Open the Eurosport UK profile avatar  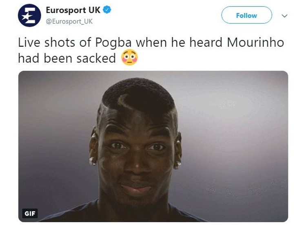pyautogui.click(x=29, y=15)
